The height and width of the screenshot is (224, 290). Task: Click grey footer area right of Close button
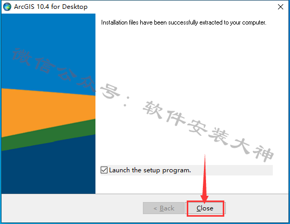257,208
